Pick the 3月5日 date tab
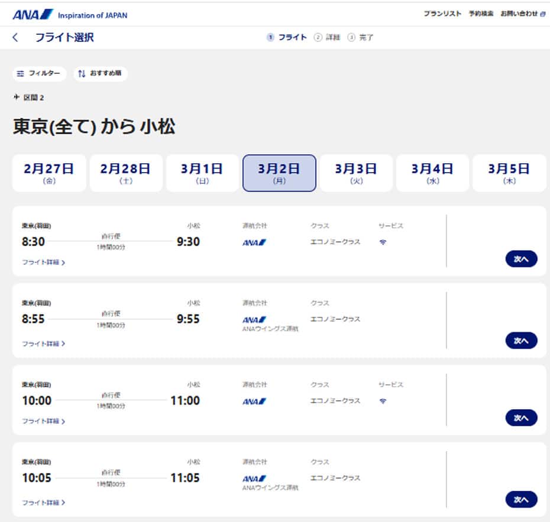550x522 pixels. tap(509, 173)
